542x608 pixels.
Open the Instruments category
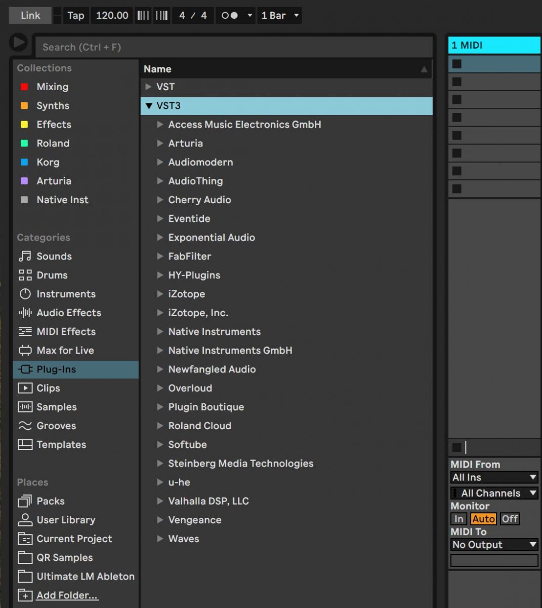(x=75, y=294)
